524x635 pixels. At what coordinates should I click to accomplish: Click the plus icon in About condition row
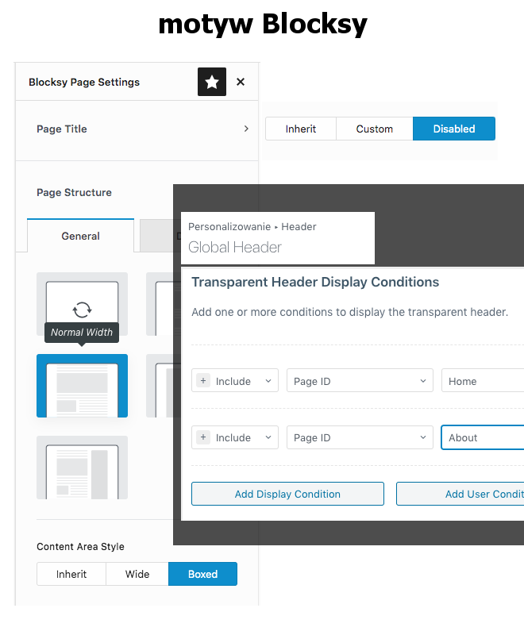203,437
